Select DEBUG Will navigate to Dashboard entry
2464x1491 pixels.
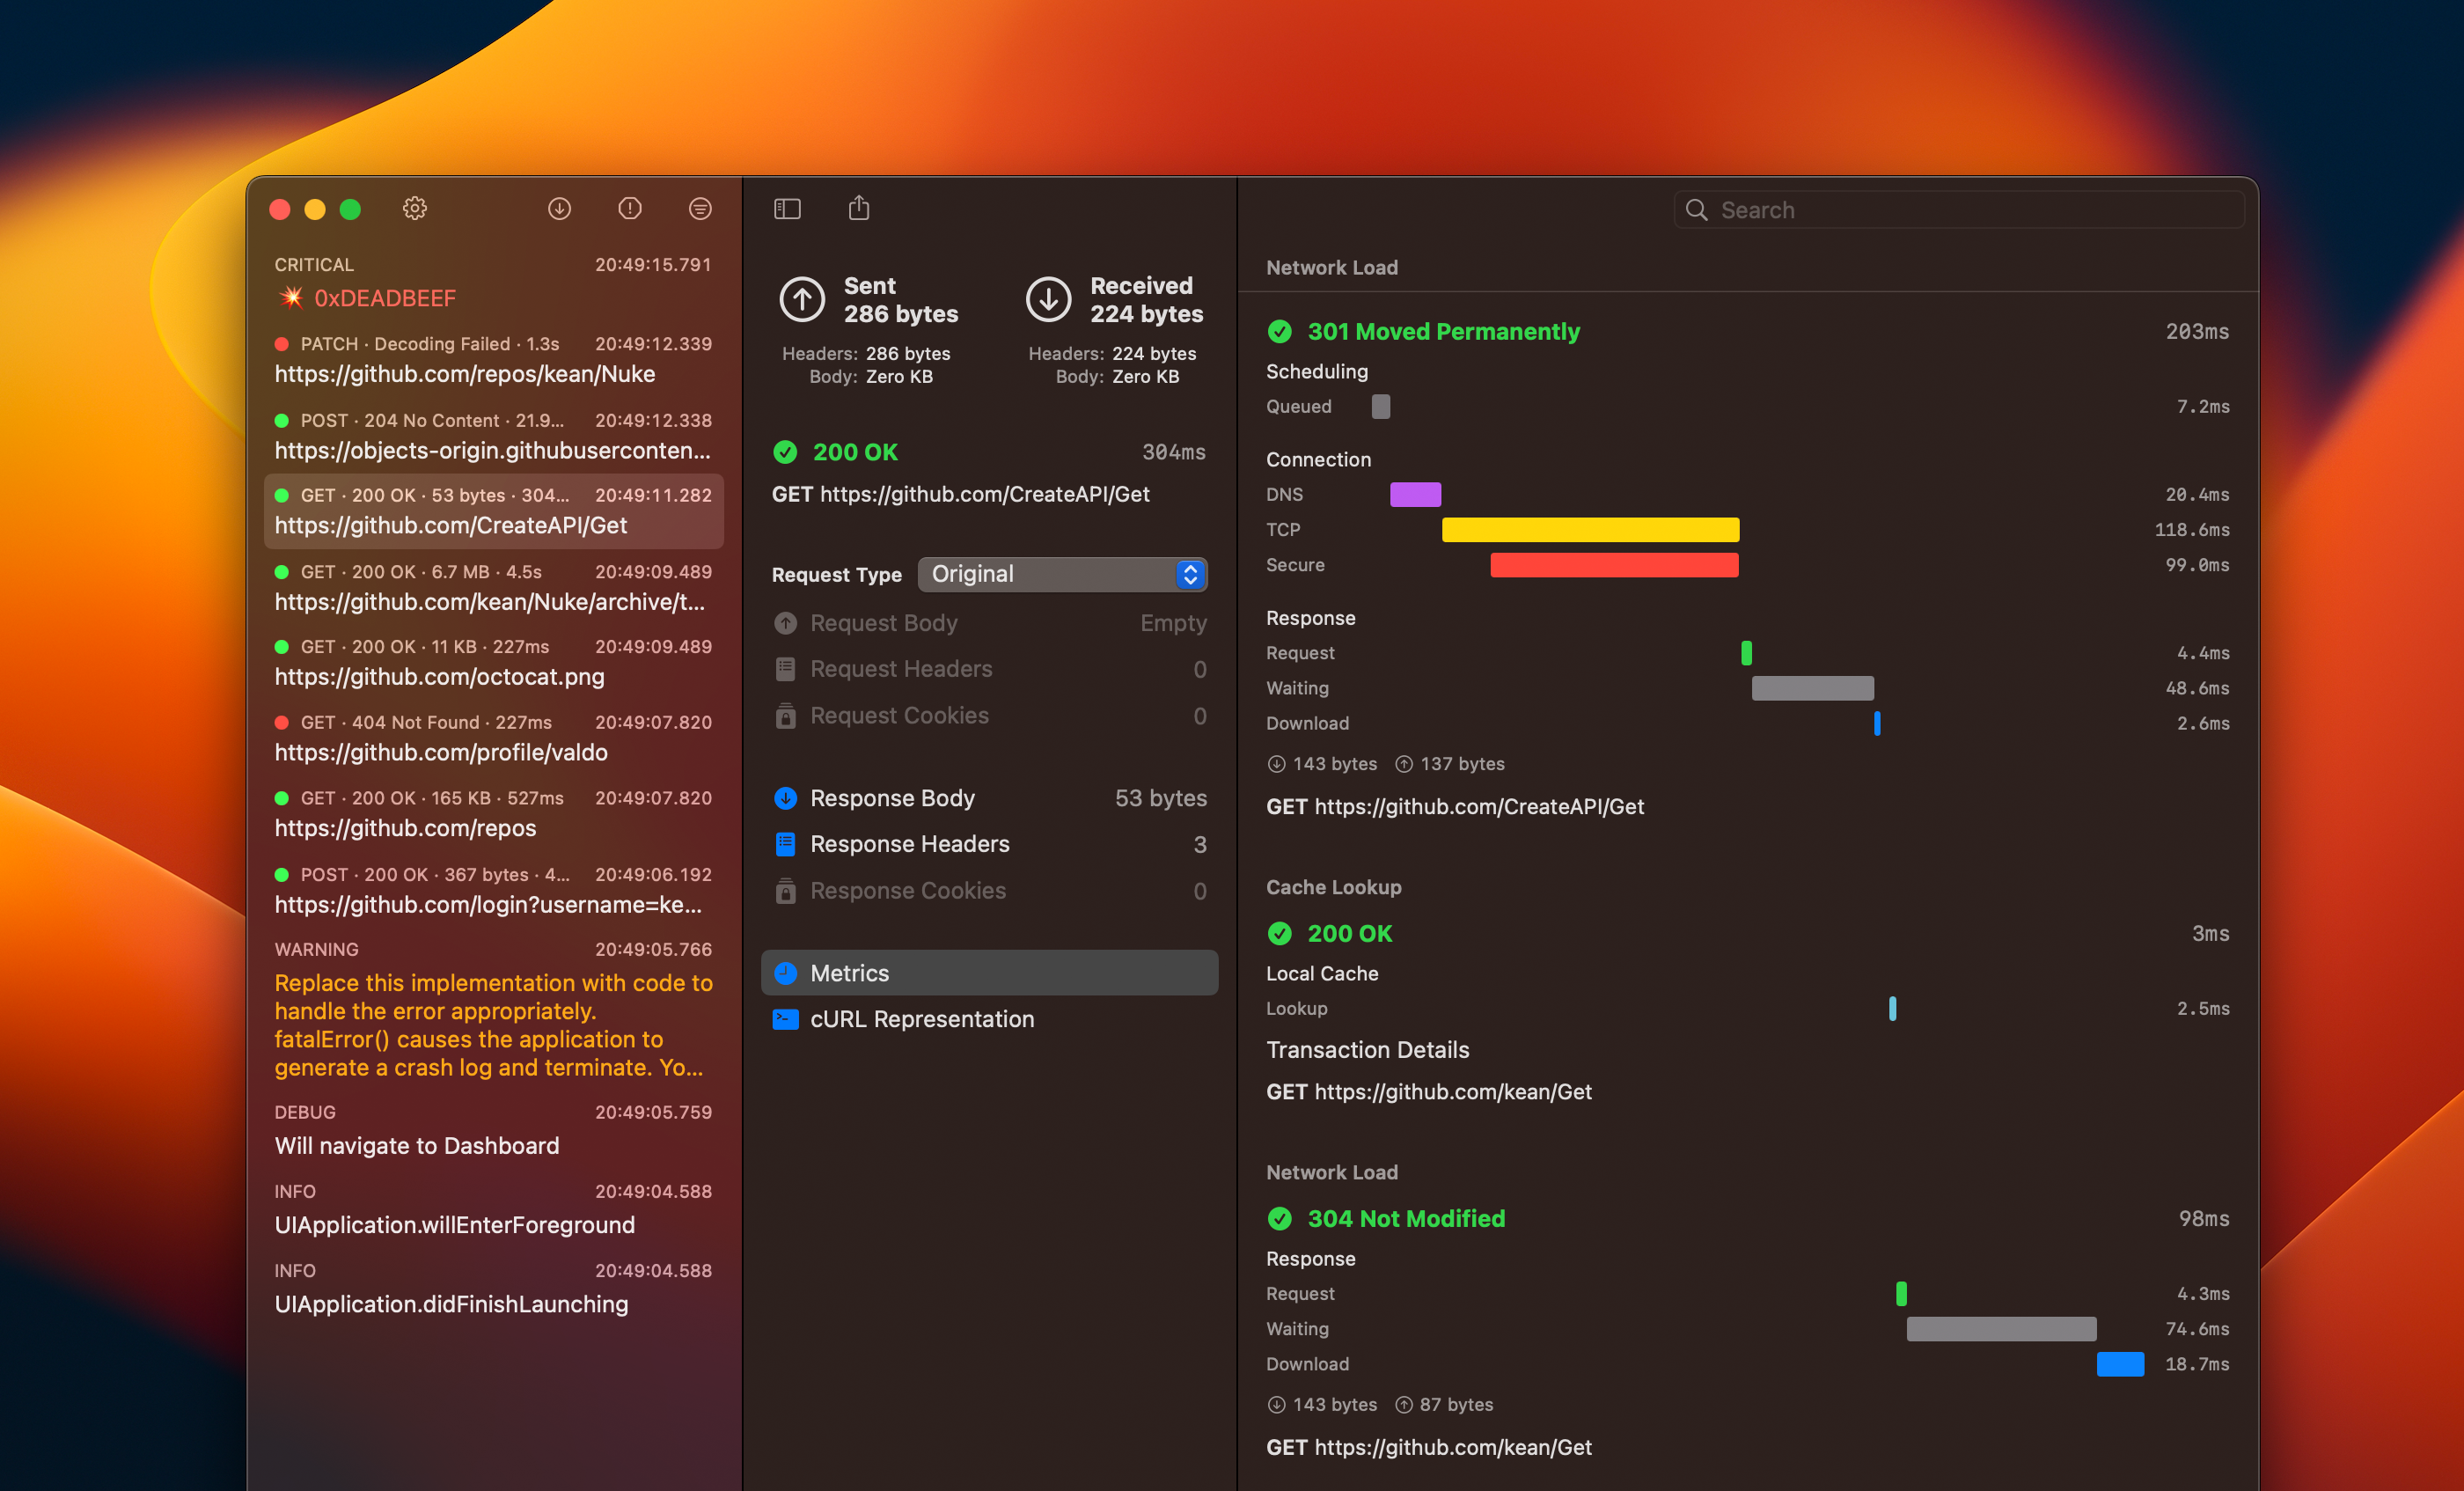494,1130
